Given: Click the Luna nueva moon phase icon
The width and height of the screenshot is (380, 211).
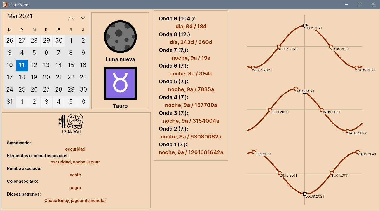Looking at the screenshot, I should pos(120,37).
